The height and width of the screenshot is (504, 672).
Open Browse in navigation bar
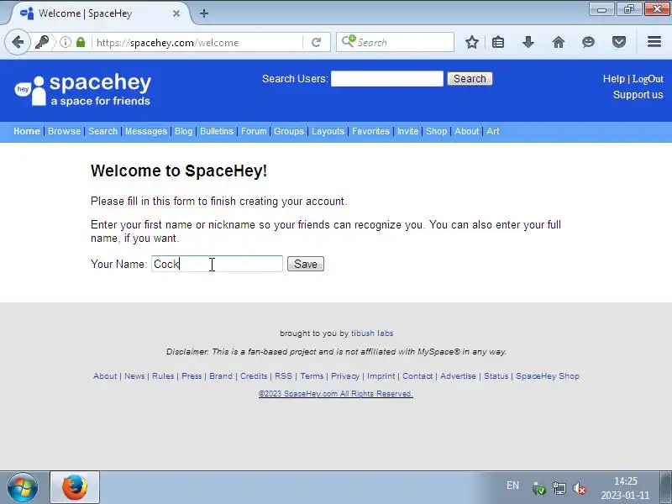point(65,131)
